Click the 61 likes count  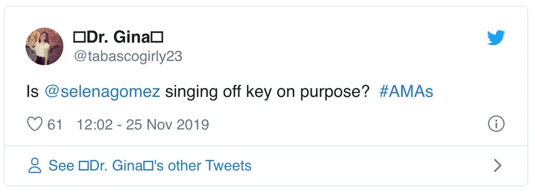click(x=54, y=125)
